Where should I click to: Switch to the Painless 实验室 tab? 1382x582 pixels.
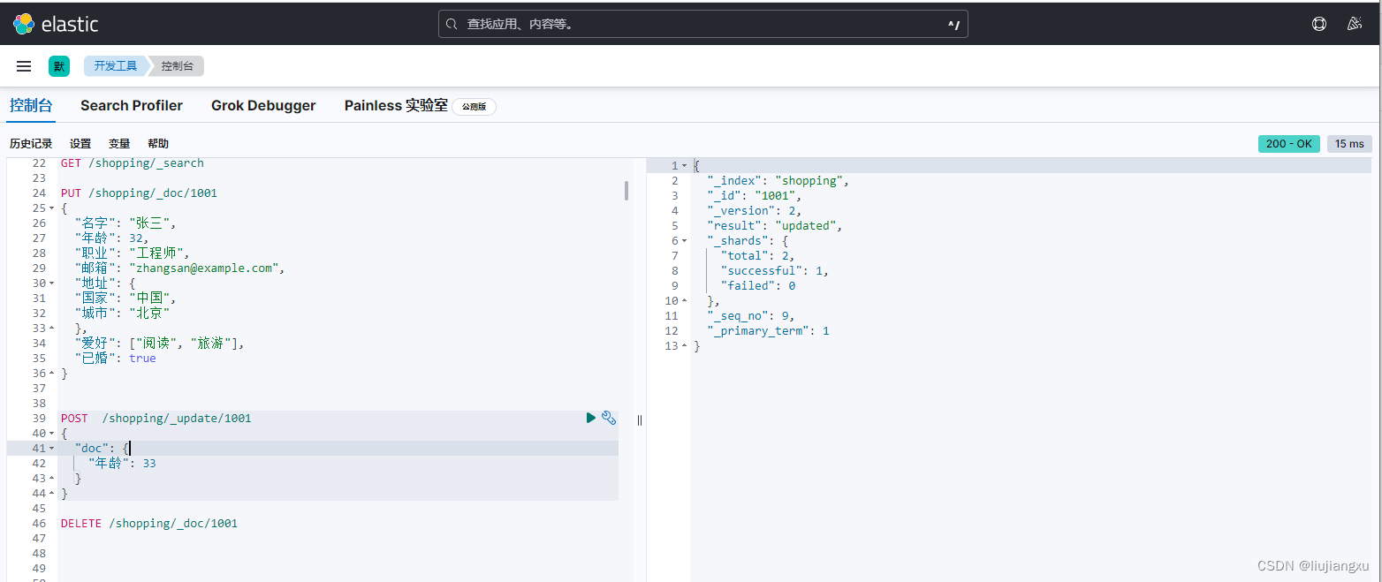(x=396, y=106)
